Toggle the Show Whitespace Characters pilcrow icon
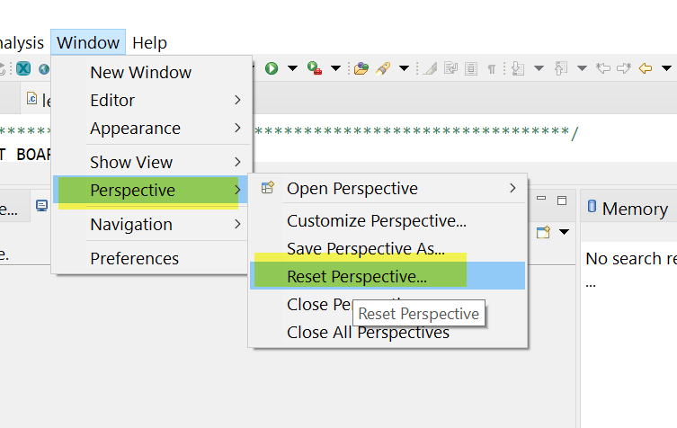The width and height of the screenshot is (677, 428). click(492, 68)
